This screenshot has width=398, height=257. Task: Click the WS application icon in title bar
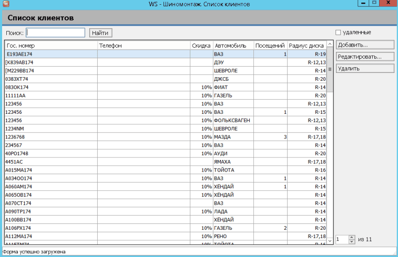coord(6,4)
